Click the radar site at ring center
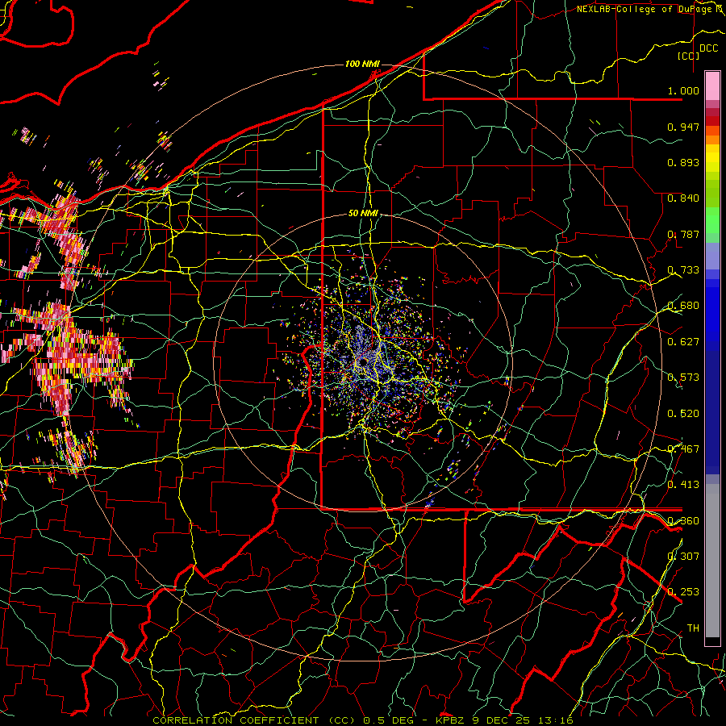726x726 pixels. pyautogui.click(x=364, y=361)
